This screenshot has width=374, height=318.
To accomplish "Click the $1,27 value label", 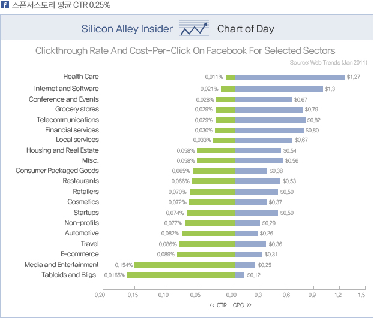I will (353, 77).
